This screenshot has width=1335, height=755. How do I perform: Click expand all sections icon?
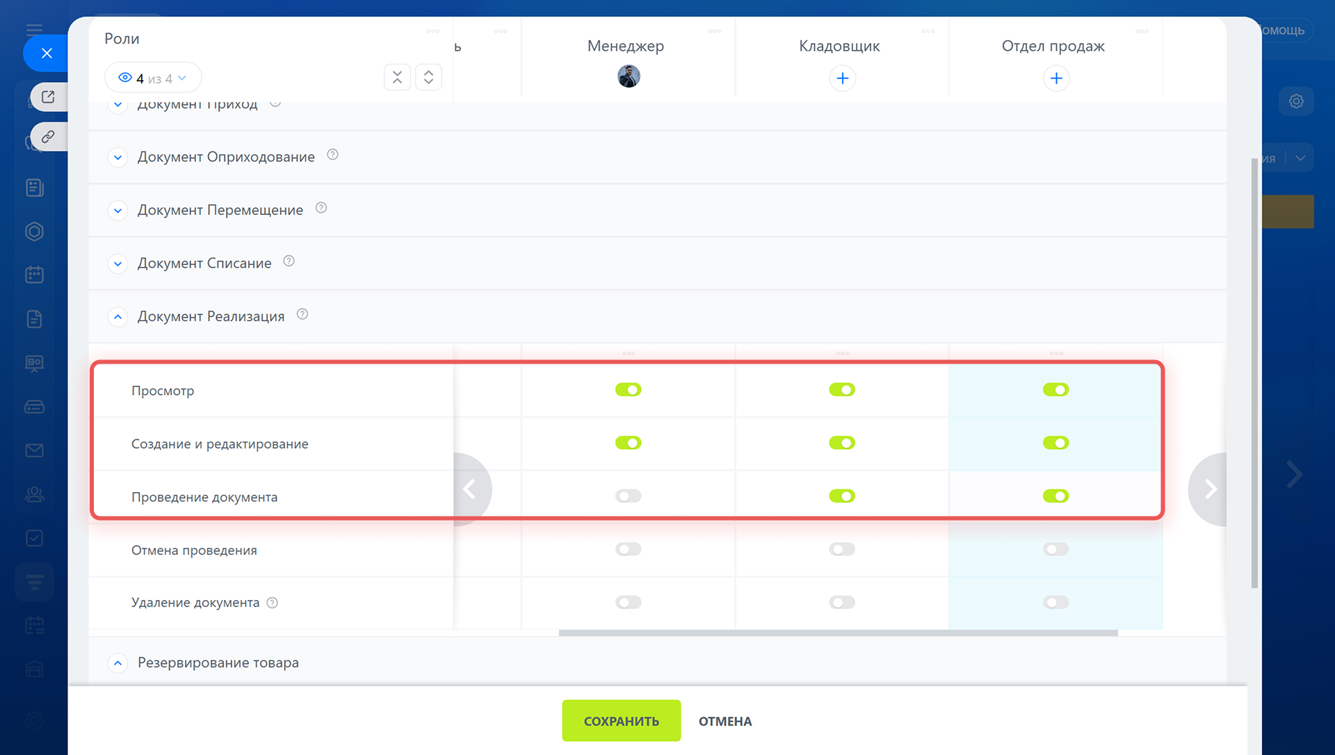428,77
